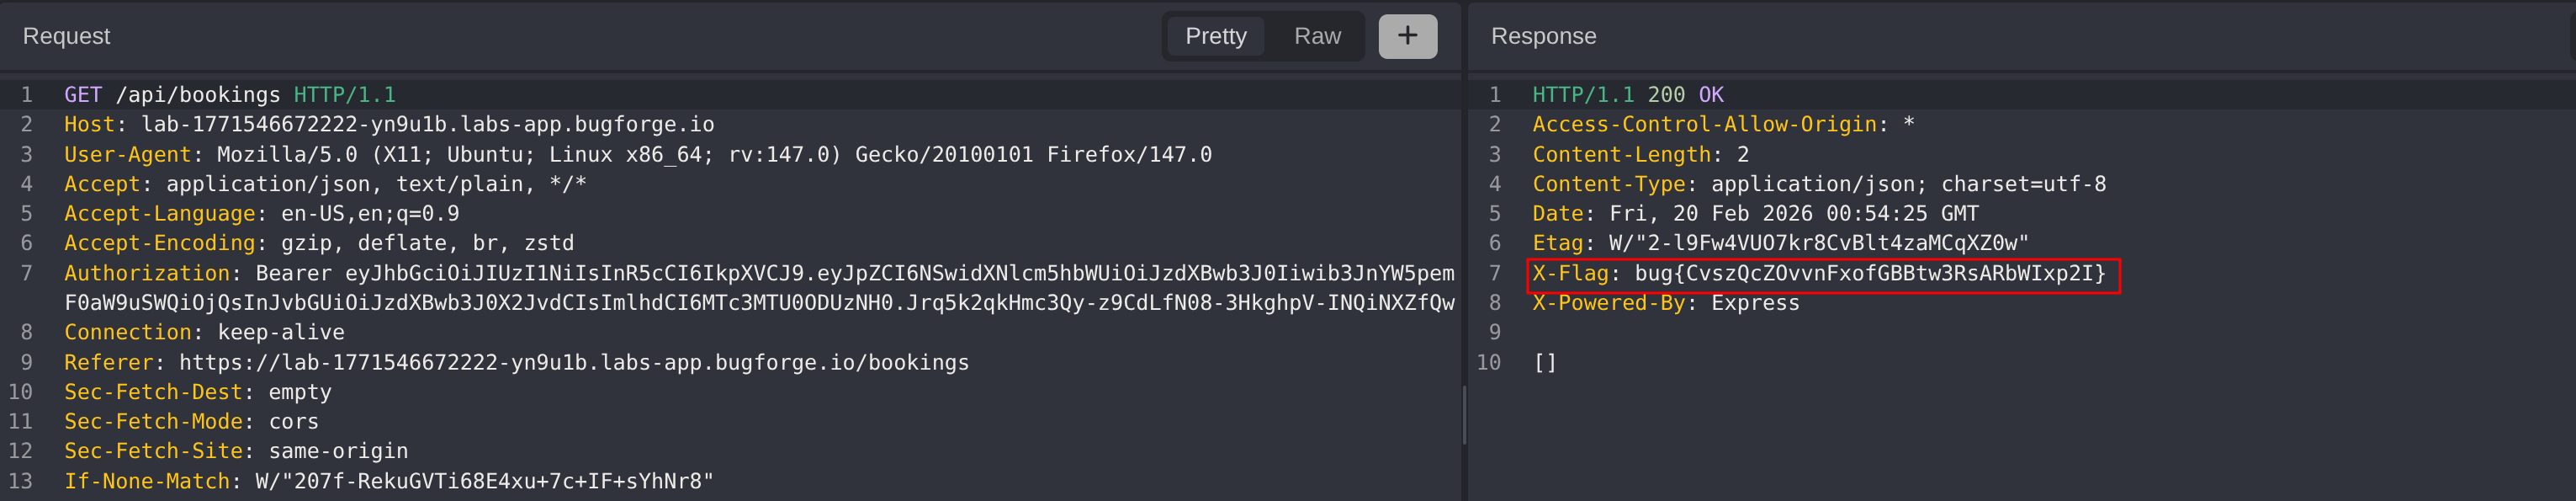
Task: Click the Content-Type response header
Action: [1818, 184]
